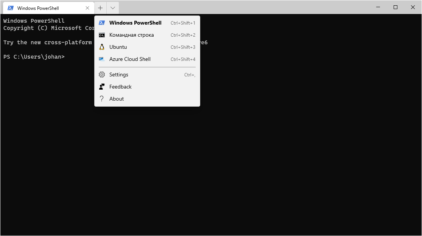Select the Windows PowerShell tab
The width and height of the screenshot is (422, 236).
(49, 8)
